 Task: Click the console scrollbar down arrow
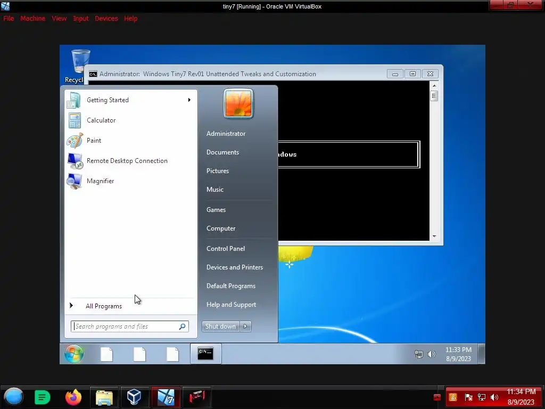[x=434, y=236]
